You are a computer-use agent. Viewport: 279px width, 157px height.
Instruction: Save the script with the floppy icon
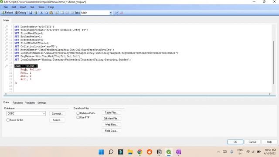[31, 13]
